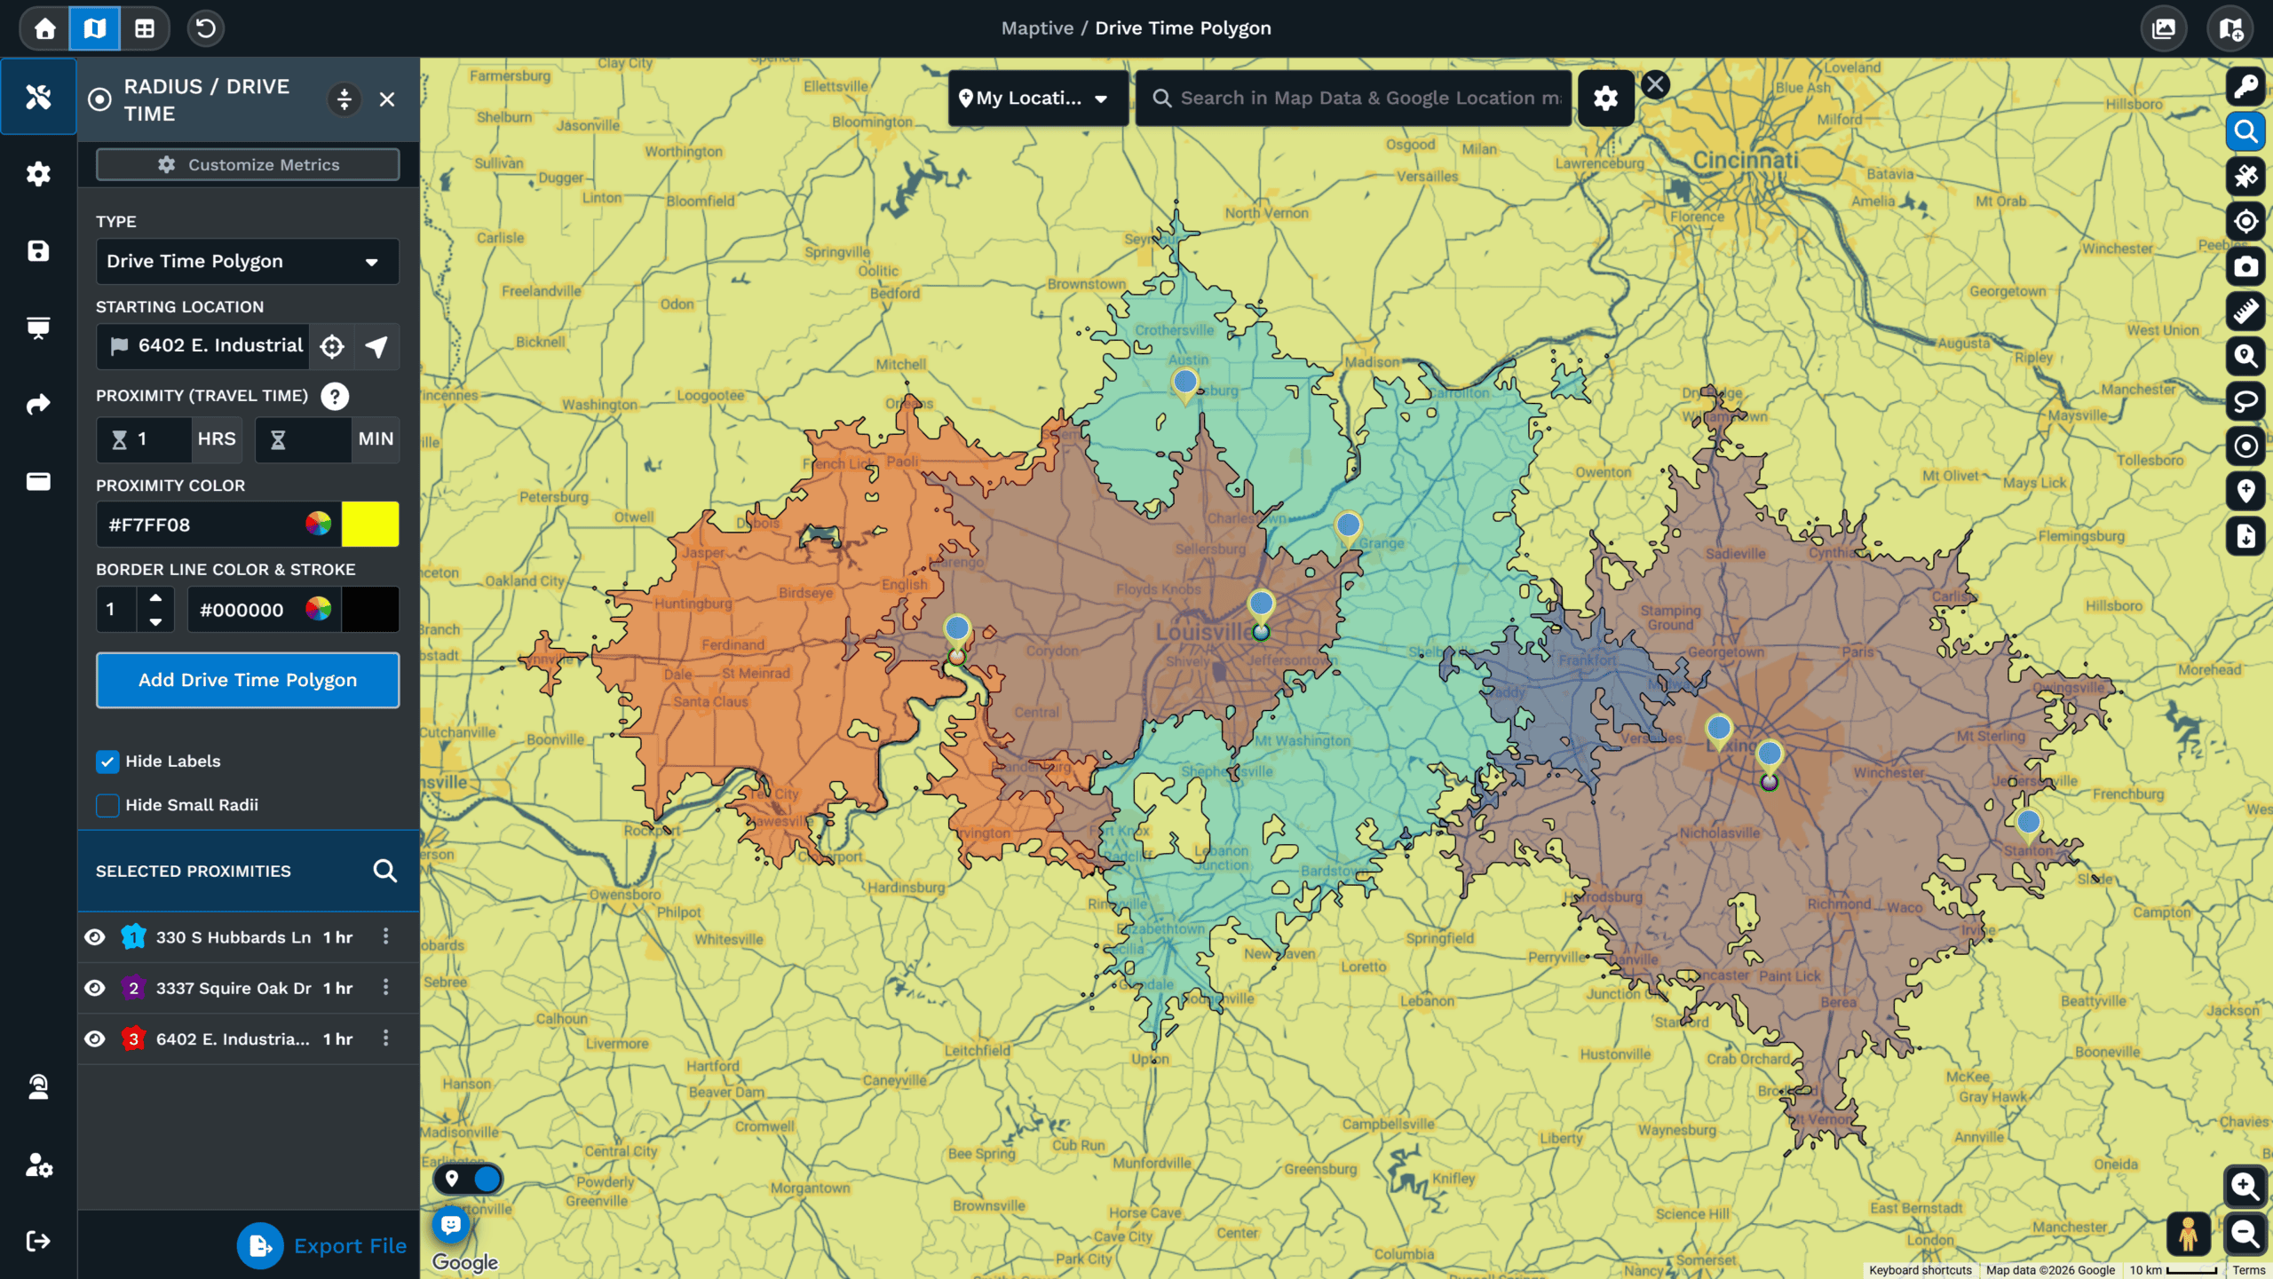Open the proximity color wheel picker
This screenshot has height=1279, width=2273.
tap(318, 525)
